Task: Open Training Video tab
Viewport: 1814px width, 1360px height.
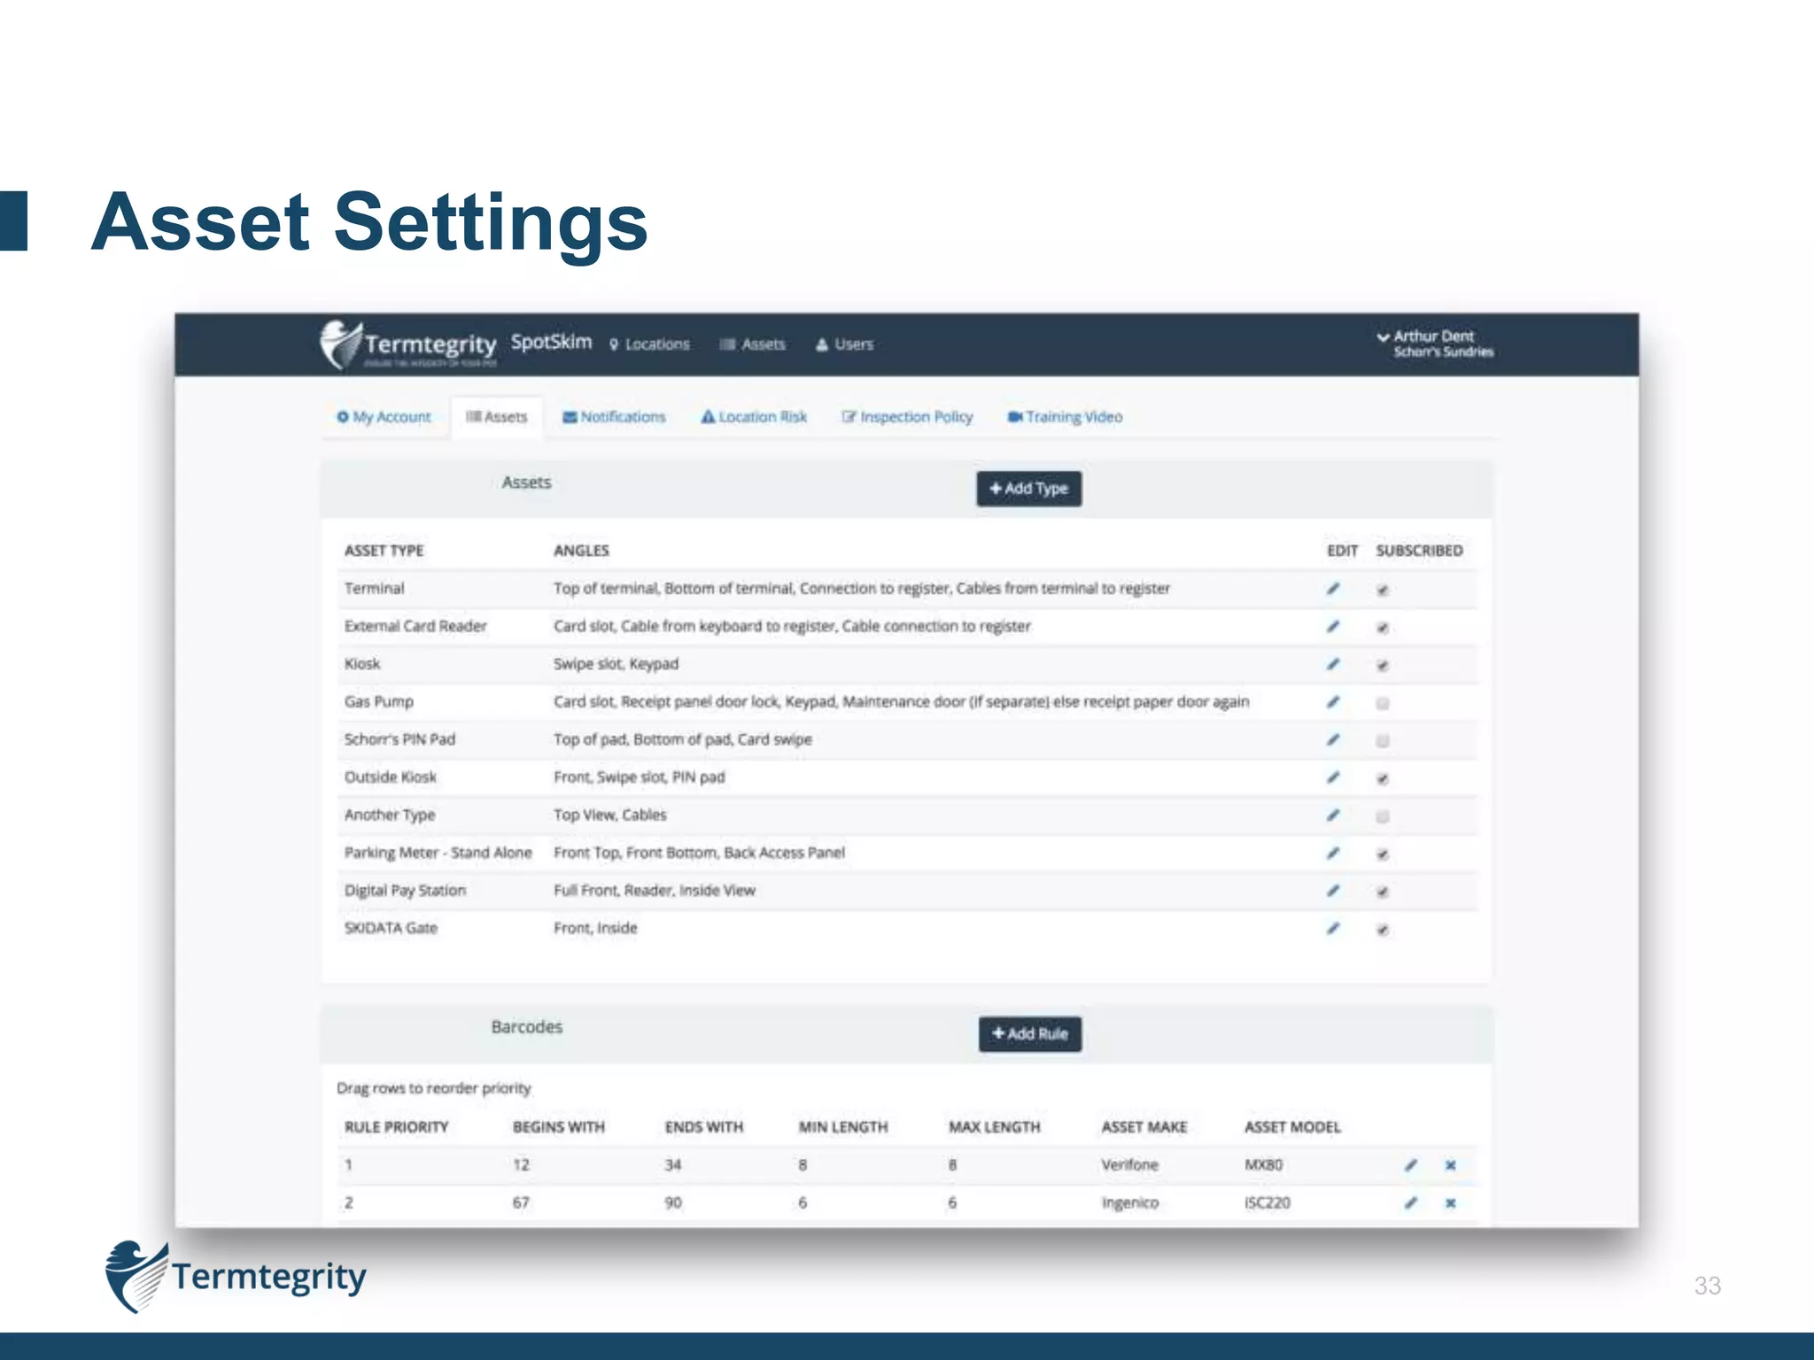Action: [x=1065, y=417]
